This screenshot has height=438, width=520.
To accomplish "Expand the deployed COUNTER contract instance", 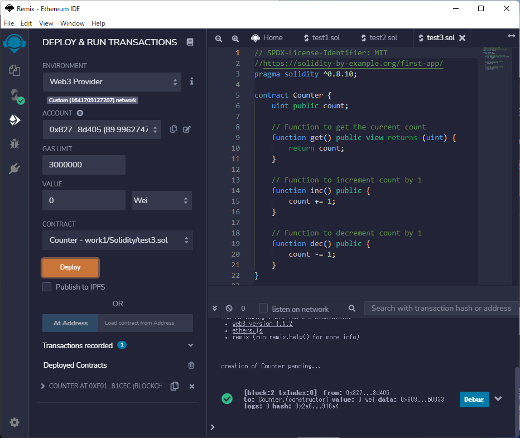I will click(x=44, y=386).
